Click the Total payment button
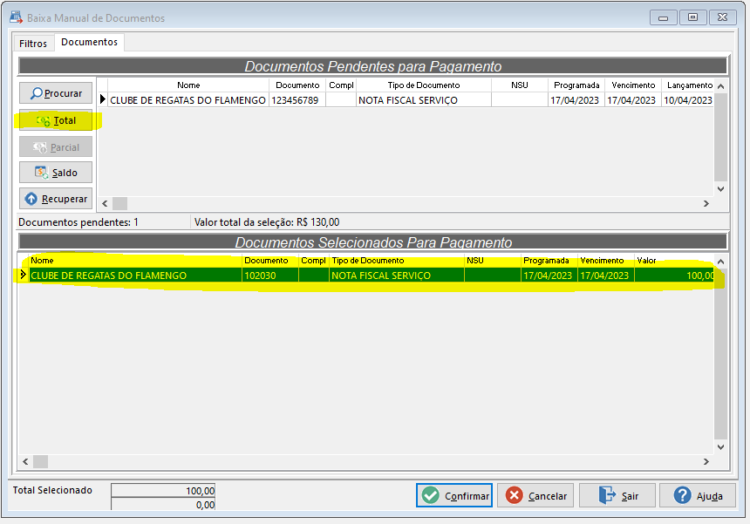 tap(56, 120)
